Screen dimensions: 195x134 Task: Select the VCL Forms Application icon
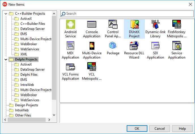point(70,67)
